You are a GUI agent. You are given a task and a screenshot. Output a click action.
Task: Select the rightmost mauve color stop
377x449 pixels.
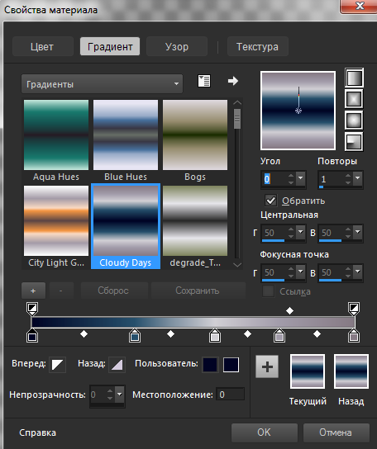[x=354, y=336]
